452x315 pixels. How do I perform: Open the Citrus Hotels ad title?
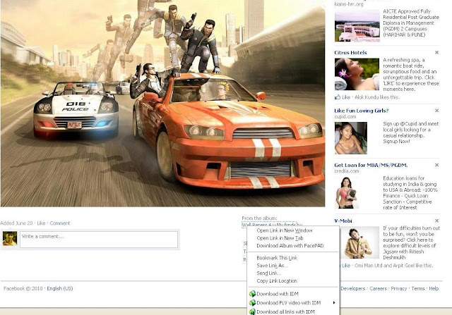point(350,53)
